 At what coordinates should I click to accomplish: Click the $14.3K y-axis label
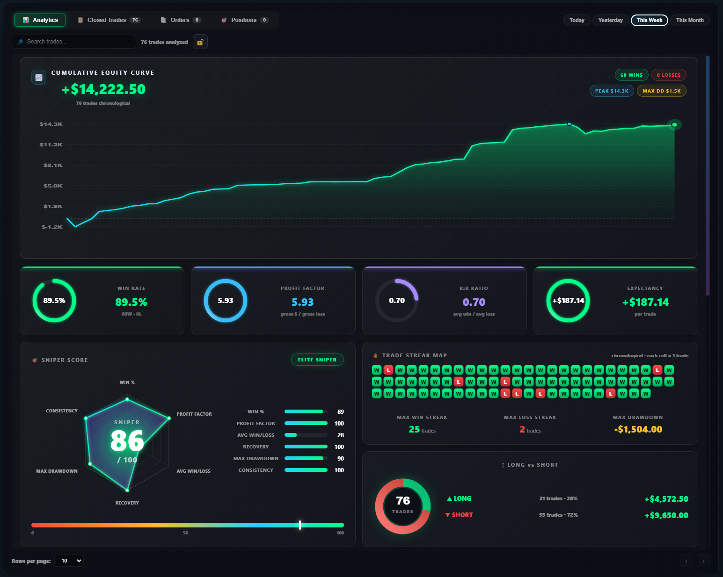pos(51,124)
